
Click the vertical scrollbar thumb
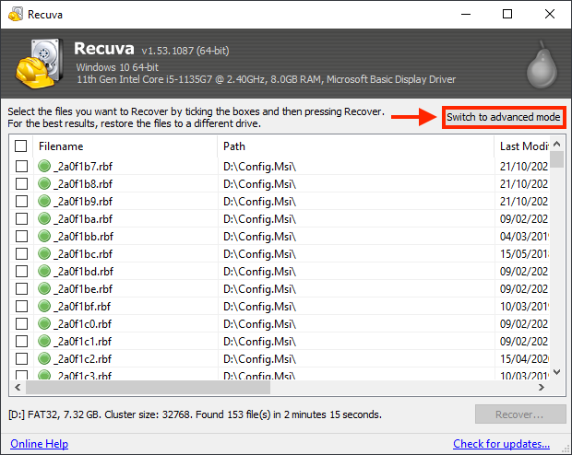tap(556, 159)
